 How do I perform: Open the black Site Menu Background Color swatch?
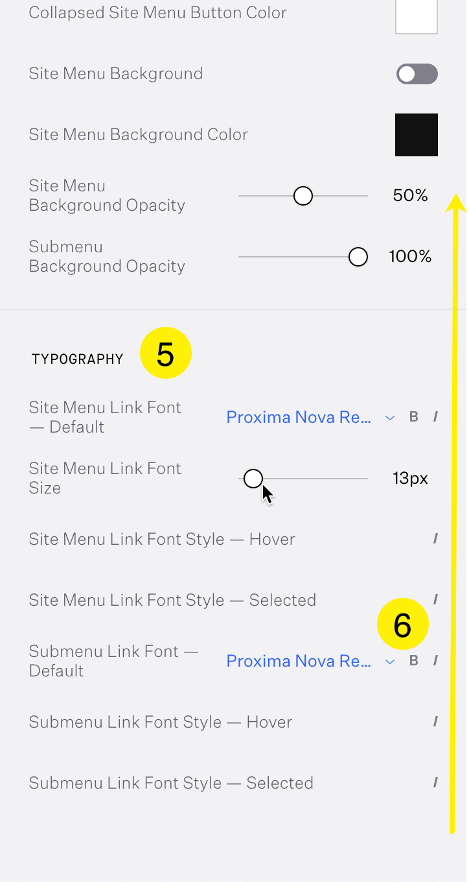pyautogui.click(x=417, y=135)
